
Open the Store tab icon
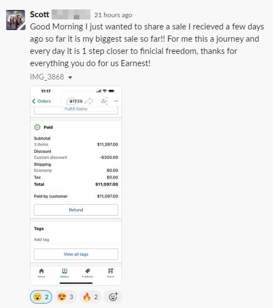point(110,271)
